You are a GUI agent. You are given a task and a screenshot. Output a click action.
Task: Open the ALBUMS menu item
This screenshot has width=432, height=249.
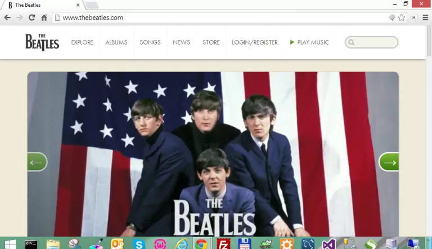point(116,42)
